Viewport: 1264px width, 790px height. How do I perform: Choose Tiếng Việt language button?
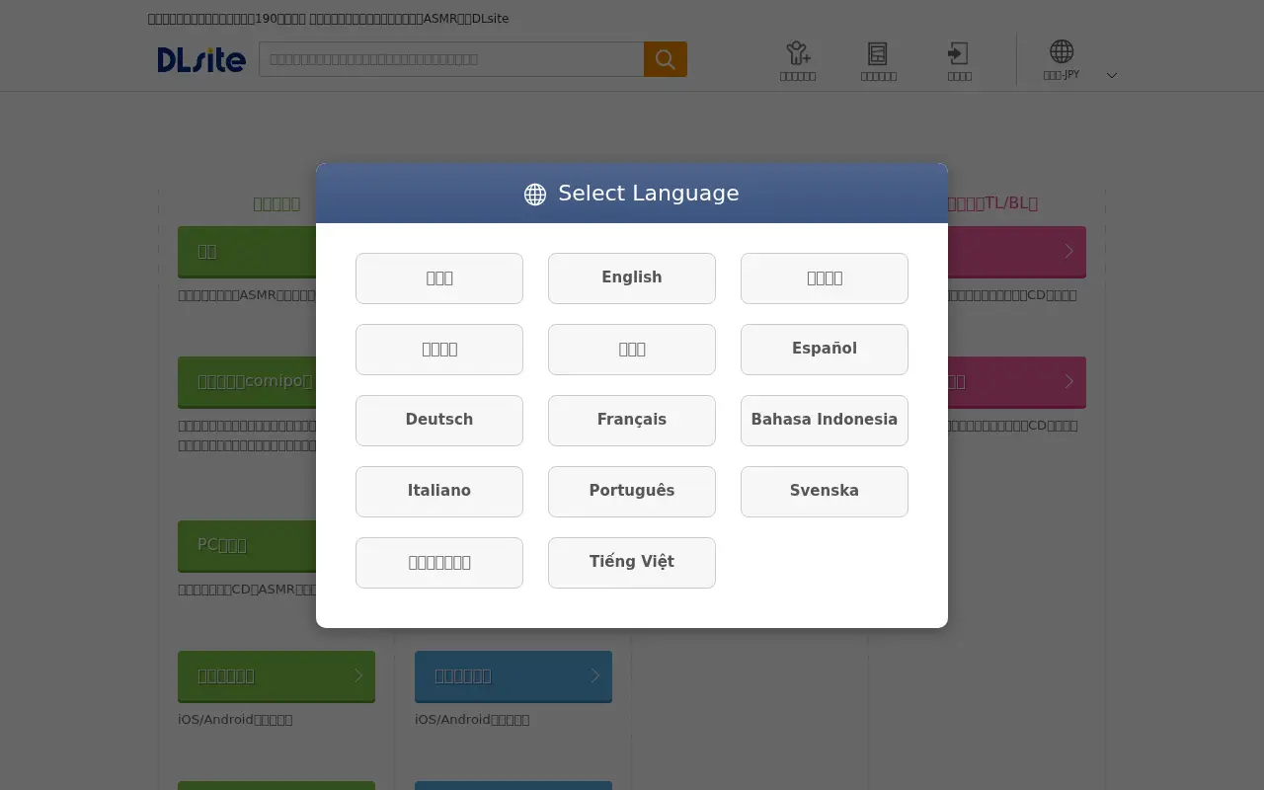(632, 563)
